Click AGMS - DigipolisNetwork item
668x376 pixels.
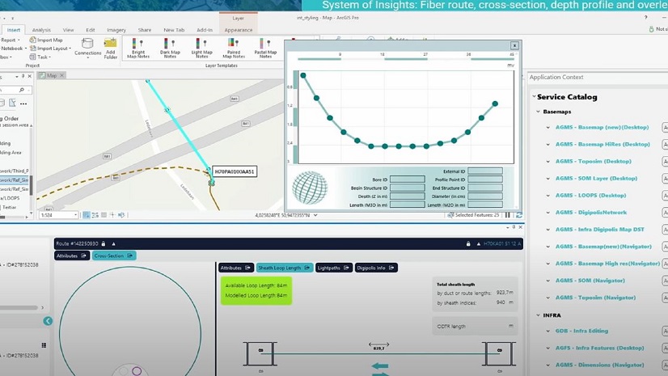tap(591, 213)
